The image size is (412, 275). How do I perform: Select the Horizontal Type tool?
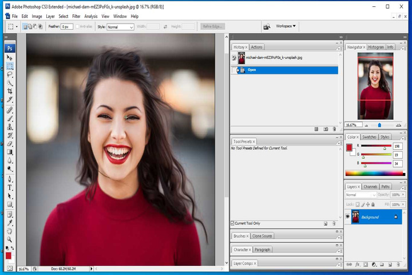(x=10, y=188)
